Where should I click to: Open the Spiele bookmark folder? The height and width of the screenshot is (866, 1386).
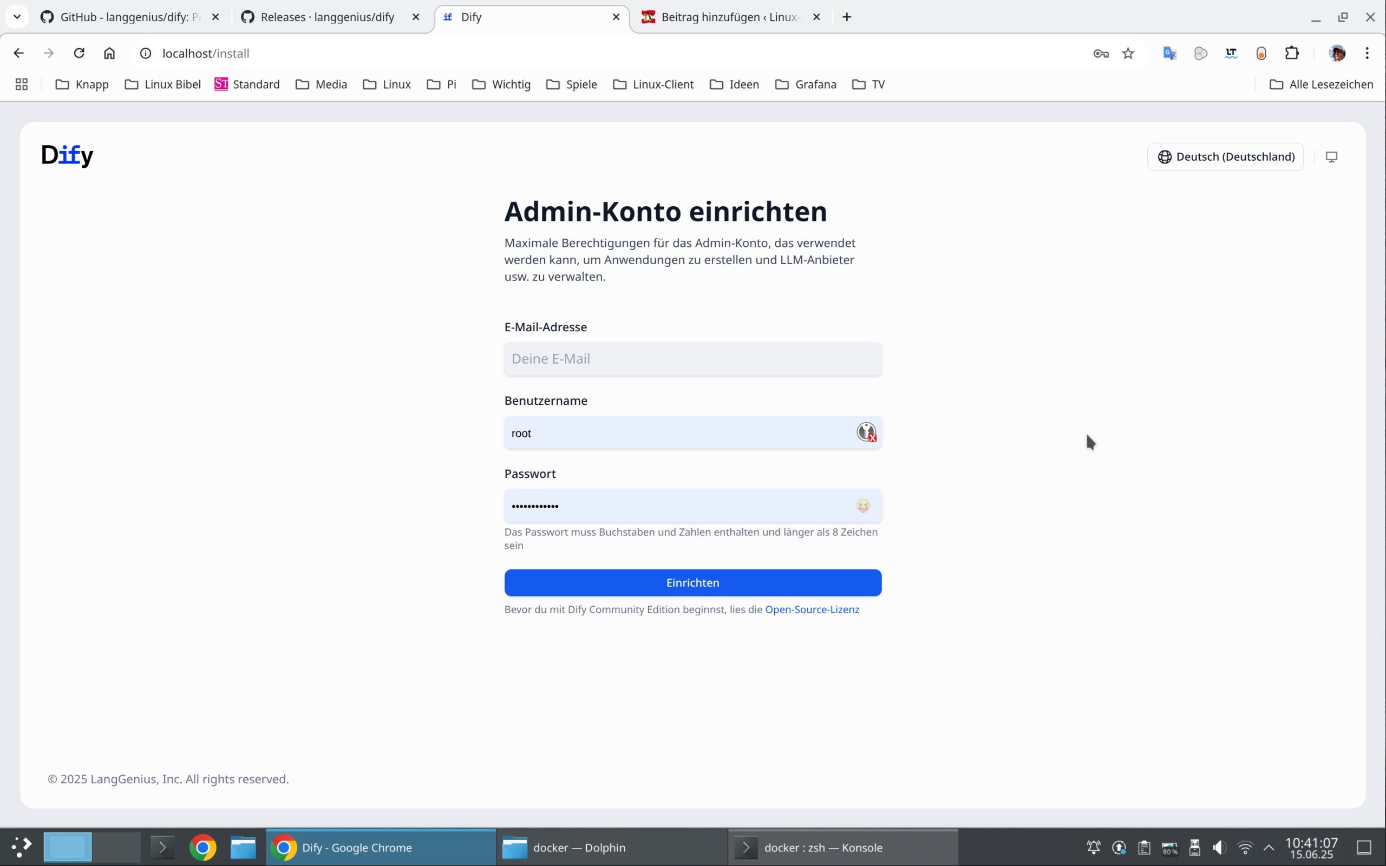[572, 84]
